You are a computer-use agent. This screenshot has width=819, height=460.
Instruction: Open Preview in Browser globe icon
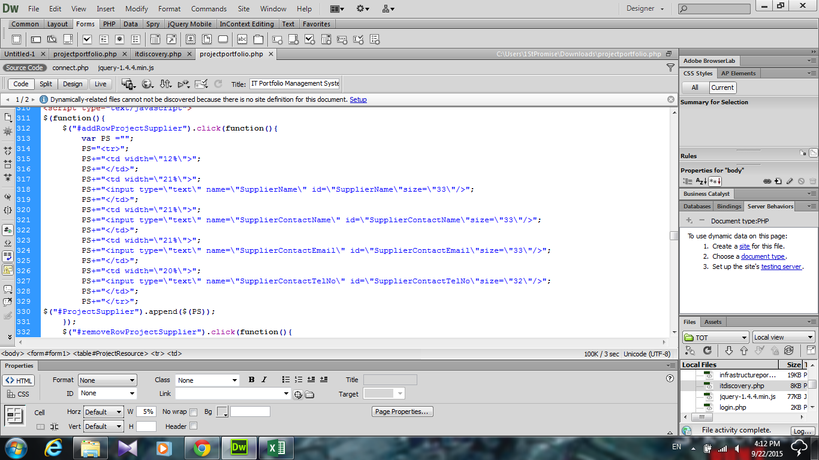click(x=147, y=84)
